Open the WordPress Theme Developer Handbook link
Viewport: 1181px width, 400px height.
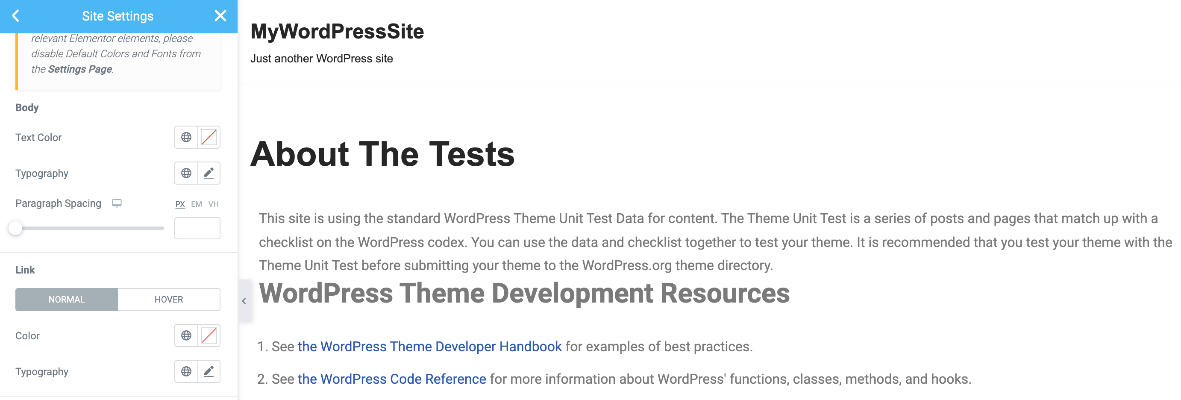click(429, 346)
